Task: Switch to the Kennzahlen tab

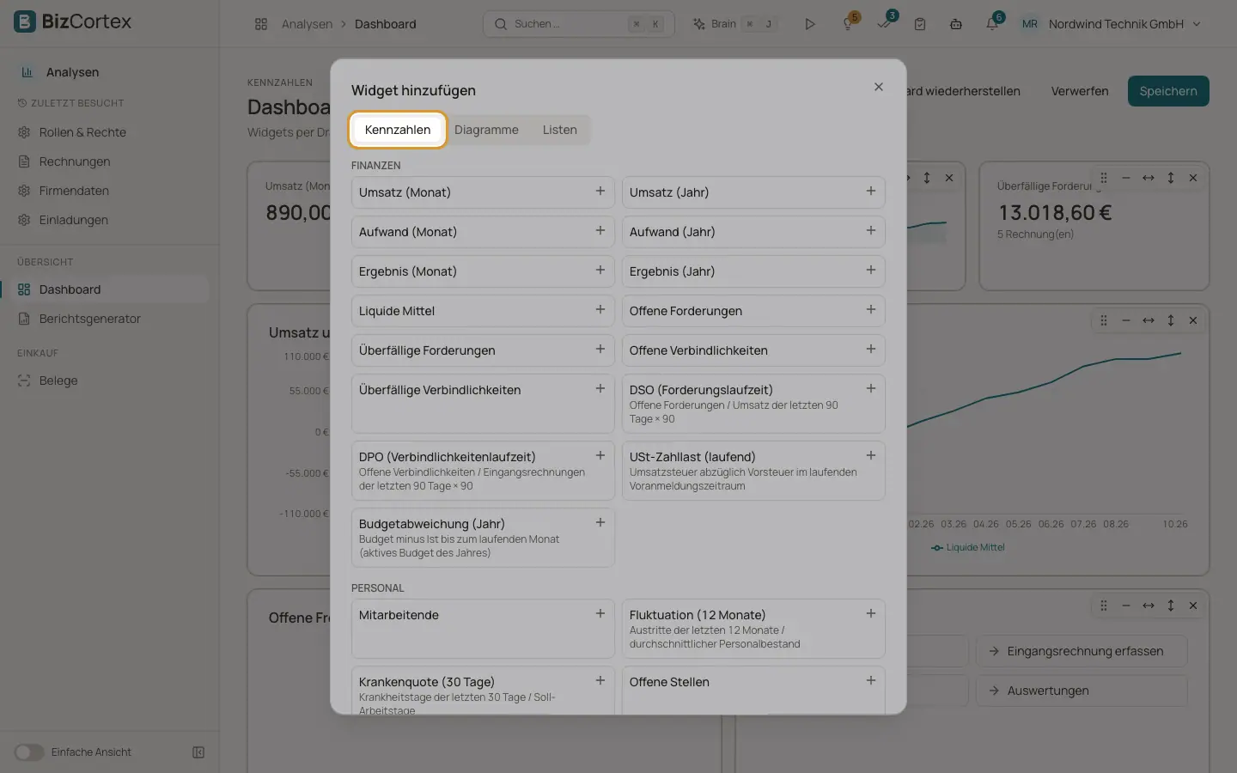Action: [x=398, y=130]
